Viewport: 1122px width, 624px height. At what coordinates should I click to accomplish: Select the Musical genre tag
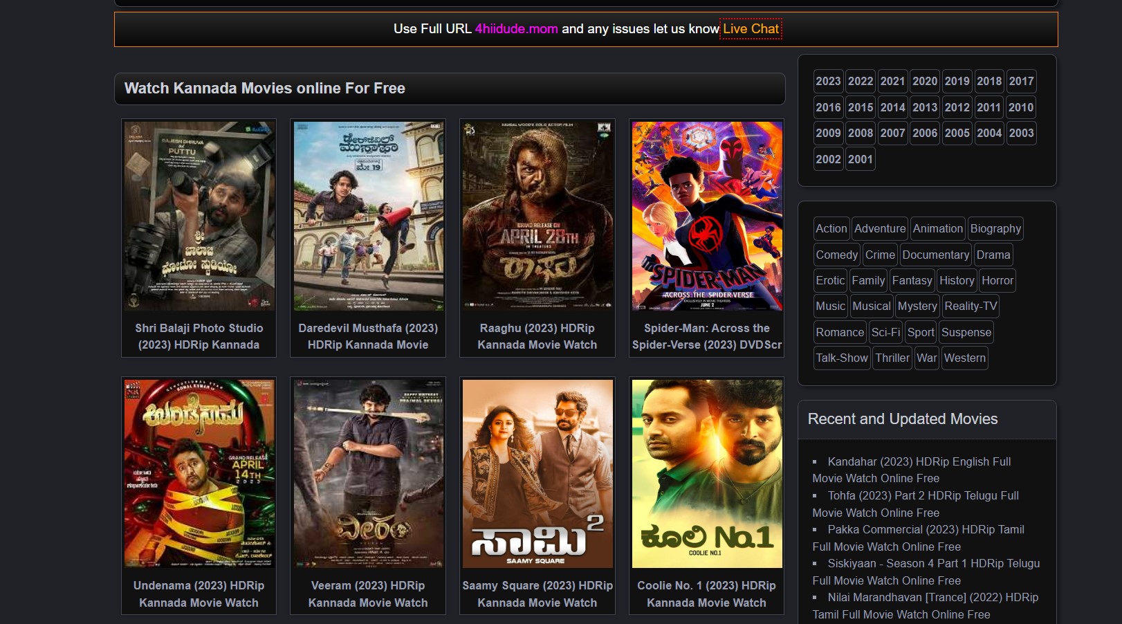tap(871, 306)
